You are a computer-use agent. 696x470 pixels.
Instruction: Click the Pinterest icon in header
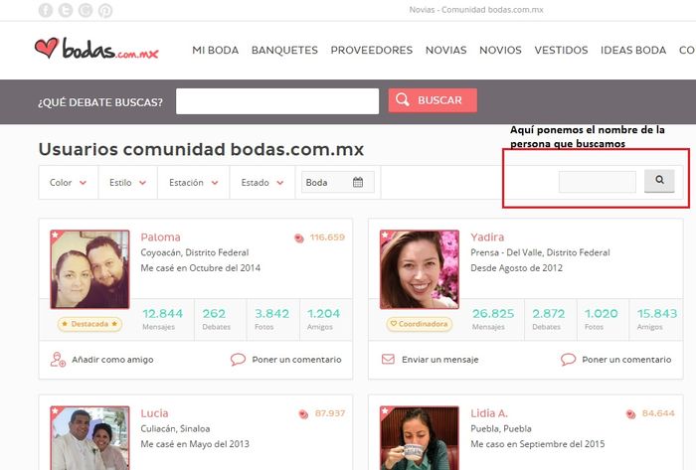coord(105,11)
